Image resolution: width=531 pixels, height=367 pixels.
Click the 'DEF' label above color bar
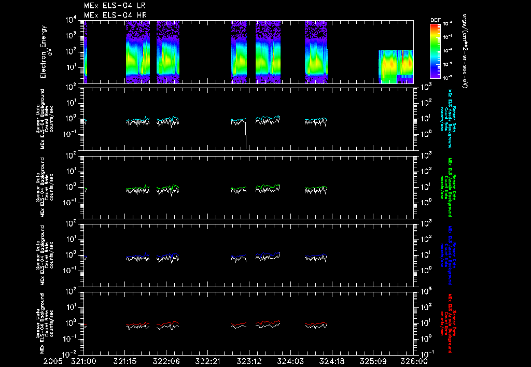click(435, 20)
